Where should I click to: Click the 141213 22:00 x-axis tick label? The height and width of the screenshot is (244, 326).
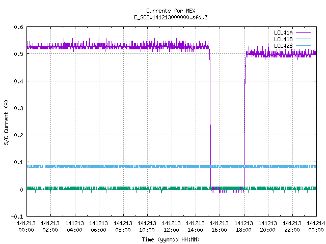coord(292,226)
